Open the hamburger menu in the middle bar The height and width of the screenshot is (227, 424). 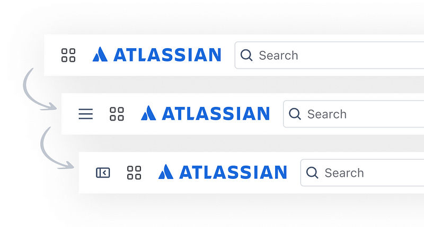85,114
